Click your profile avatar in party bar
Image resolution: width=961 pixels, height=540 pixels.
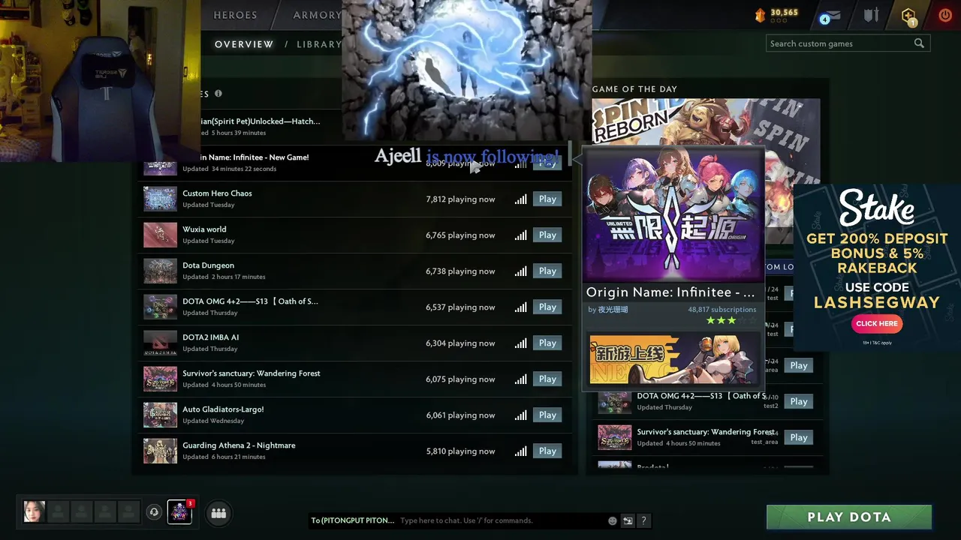(x=34, y=511)
